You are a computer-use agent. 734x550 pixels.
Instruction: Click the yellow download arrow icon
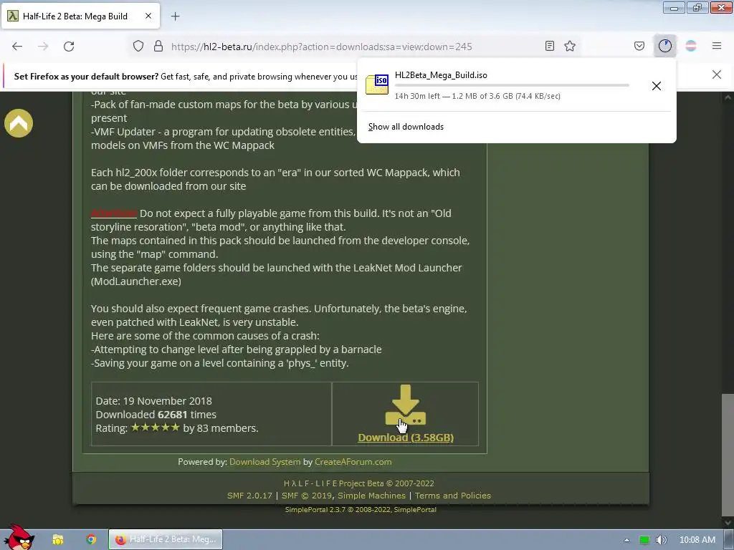406,405
